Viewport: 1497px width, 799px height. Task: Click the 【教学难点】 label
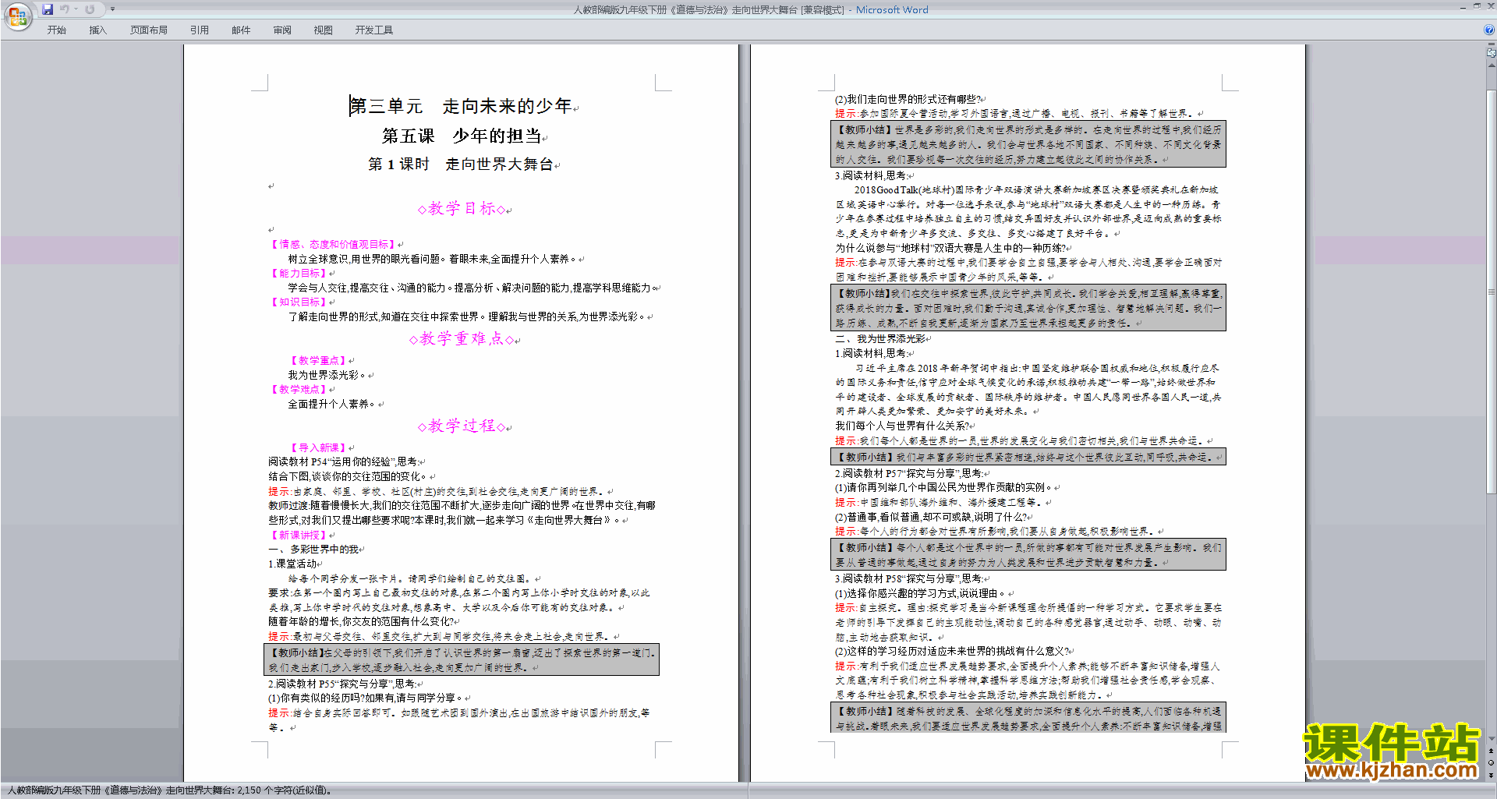tap(299, 390)
